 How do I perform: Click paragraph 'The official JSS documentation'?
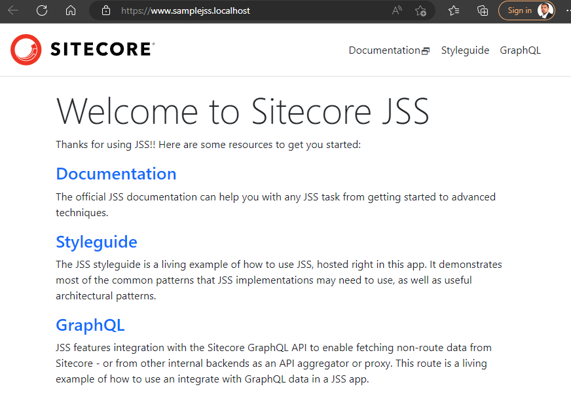(276, 205)
